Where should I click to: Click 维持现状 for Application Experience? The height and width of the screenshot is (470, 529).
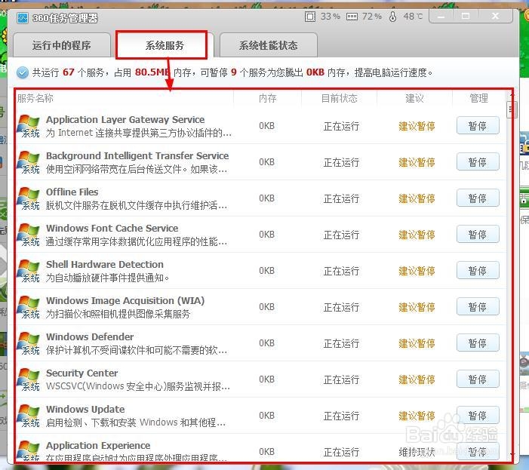pyautogui.click(x=417, y=452)
